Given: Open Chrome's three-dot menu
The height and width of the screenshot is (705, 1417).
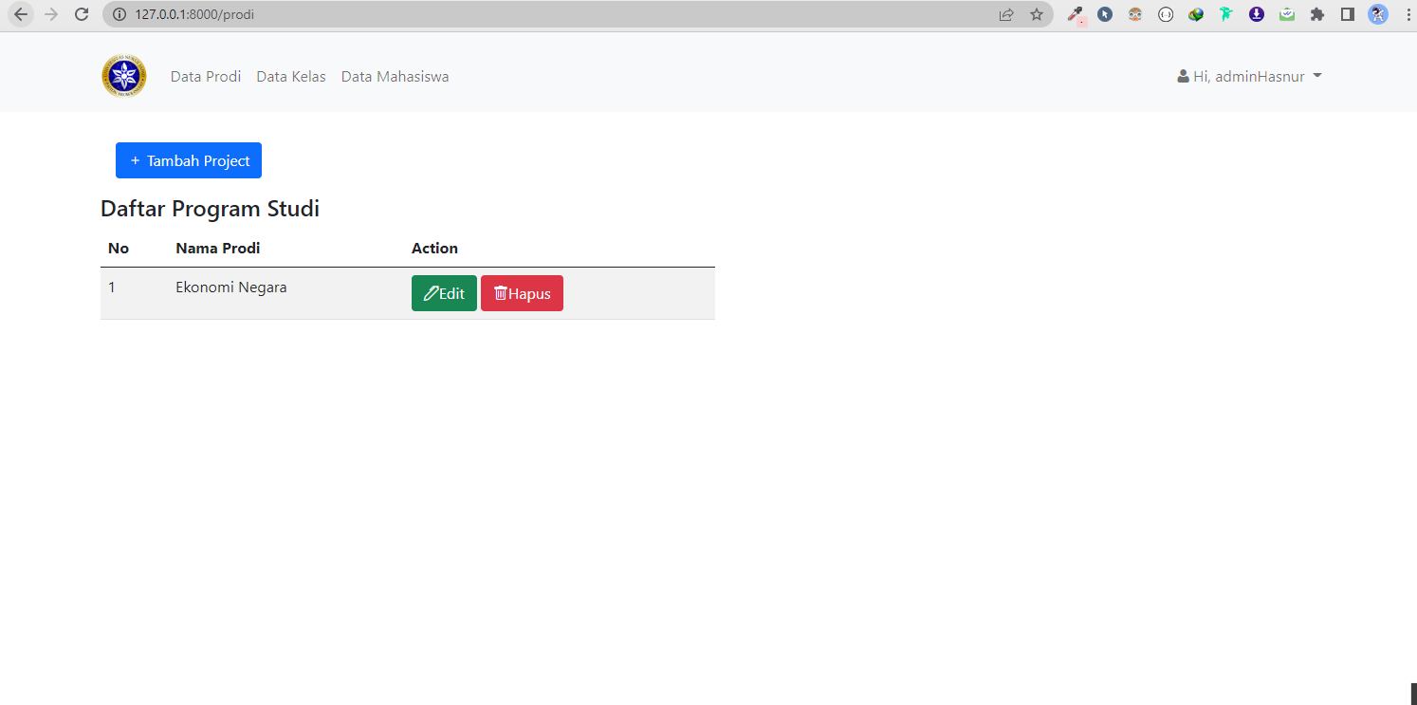Looking at the screenshot, I should coord(1408,14).
